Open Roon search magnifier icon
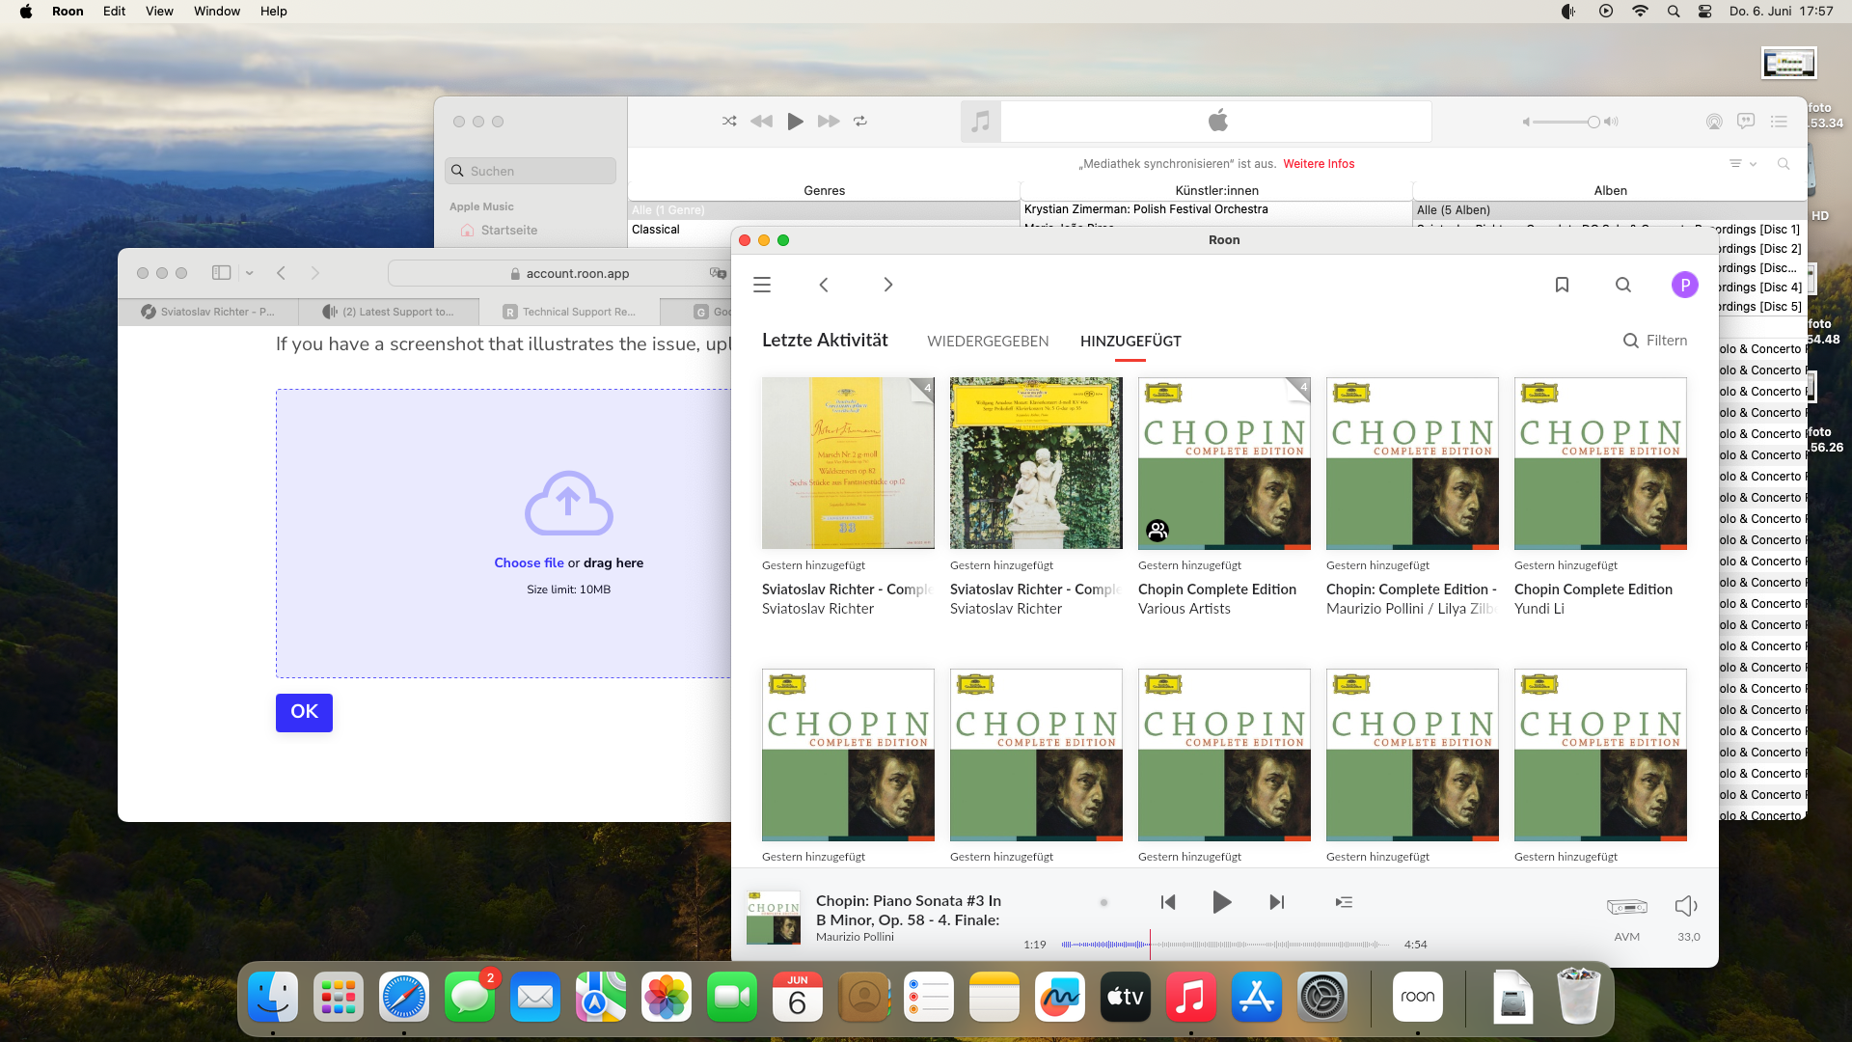This screenshot has height=1042, width=1852. pos(1623,285)
